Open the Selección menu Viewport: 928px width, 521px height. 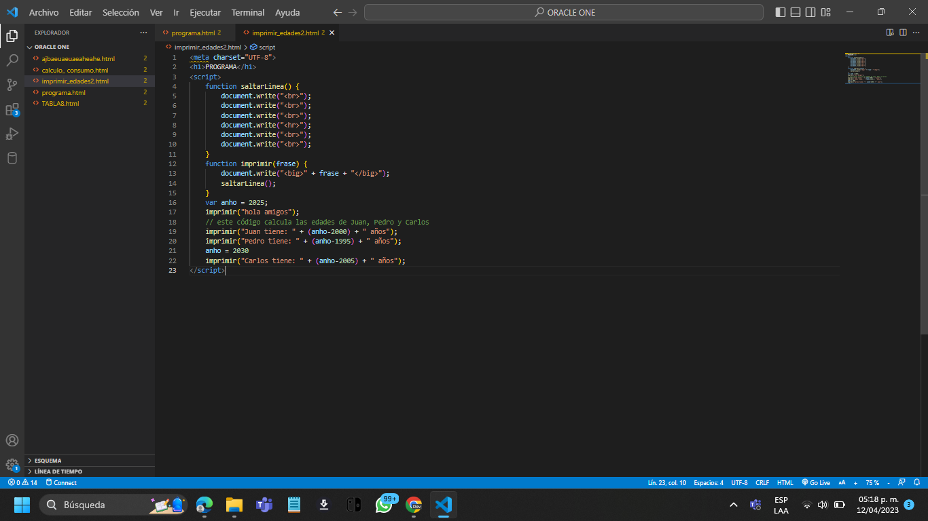pyautogui.click(x=121, y=12)
